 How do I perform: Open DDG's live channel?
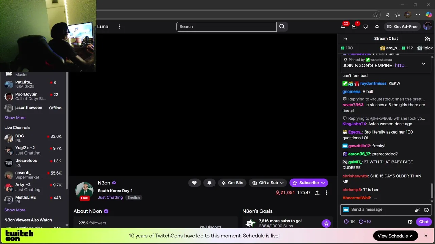click(33, 138)
